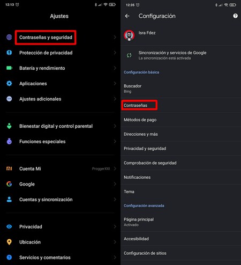Open Bienestar digital y control parental
Image resolution: width=241 pixels, height=265 pixels.
click(60, 126)
